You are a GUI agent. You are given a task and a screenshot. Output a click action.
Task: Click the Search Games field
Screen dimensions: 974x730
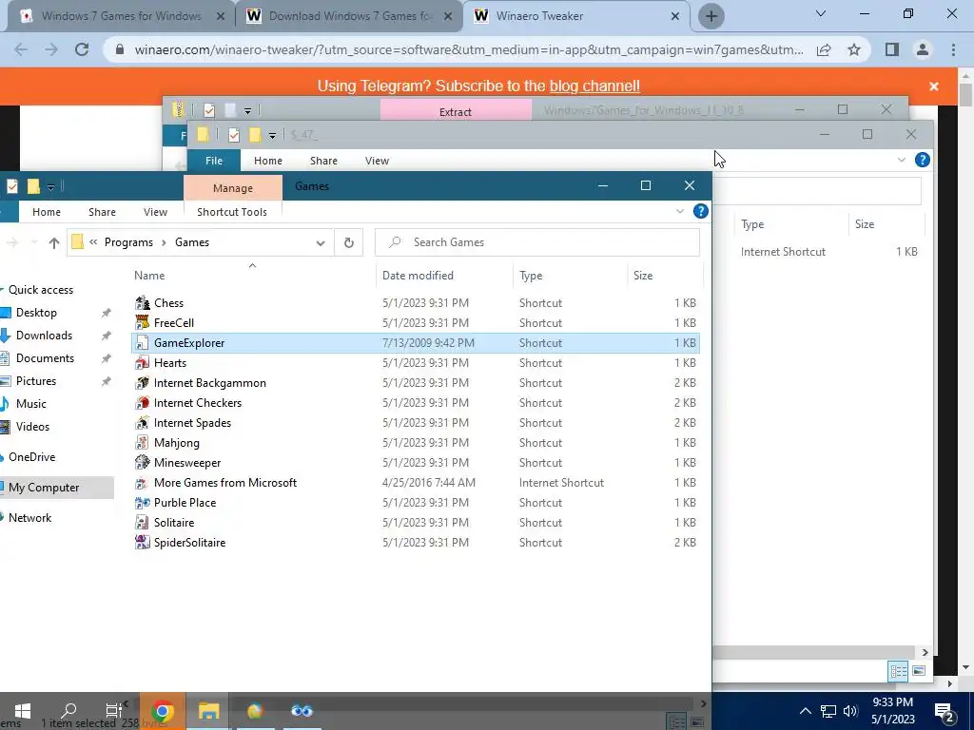click(537, 242)
